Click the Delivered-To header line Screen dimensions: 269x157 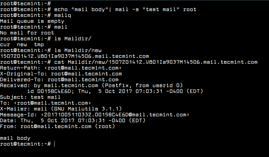point(59,80)
